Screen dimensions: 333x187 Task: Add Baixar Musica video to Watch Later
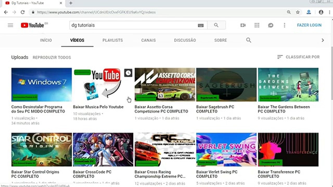(128, 73)
